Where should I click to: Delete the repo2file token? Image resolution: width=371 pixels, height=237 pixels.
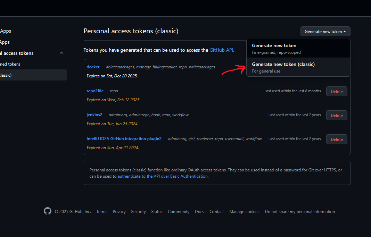tap(337, 92)
